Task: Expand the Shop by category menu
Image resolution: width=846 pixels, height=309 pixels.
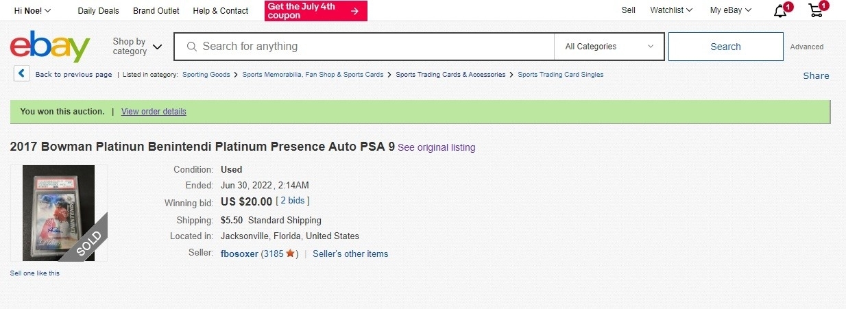Action: (137, 47)
